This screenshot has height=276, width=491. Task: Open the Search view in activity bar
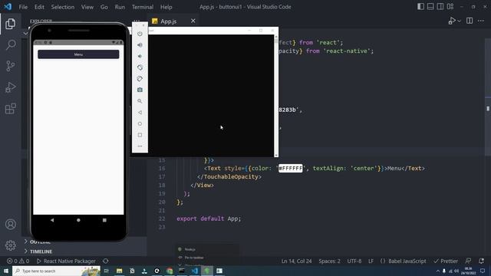point(10,44)
